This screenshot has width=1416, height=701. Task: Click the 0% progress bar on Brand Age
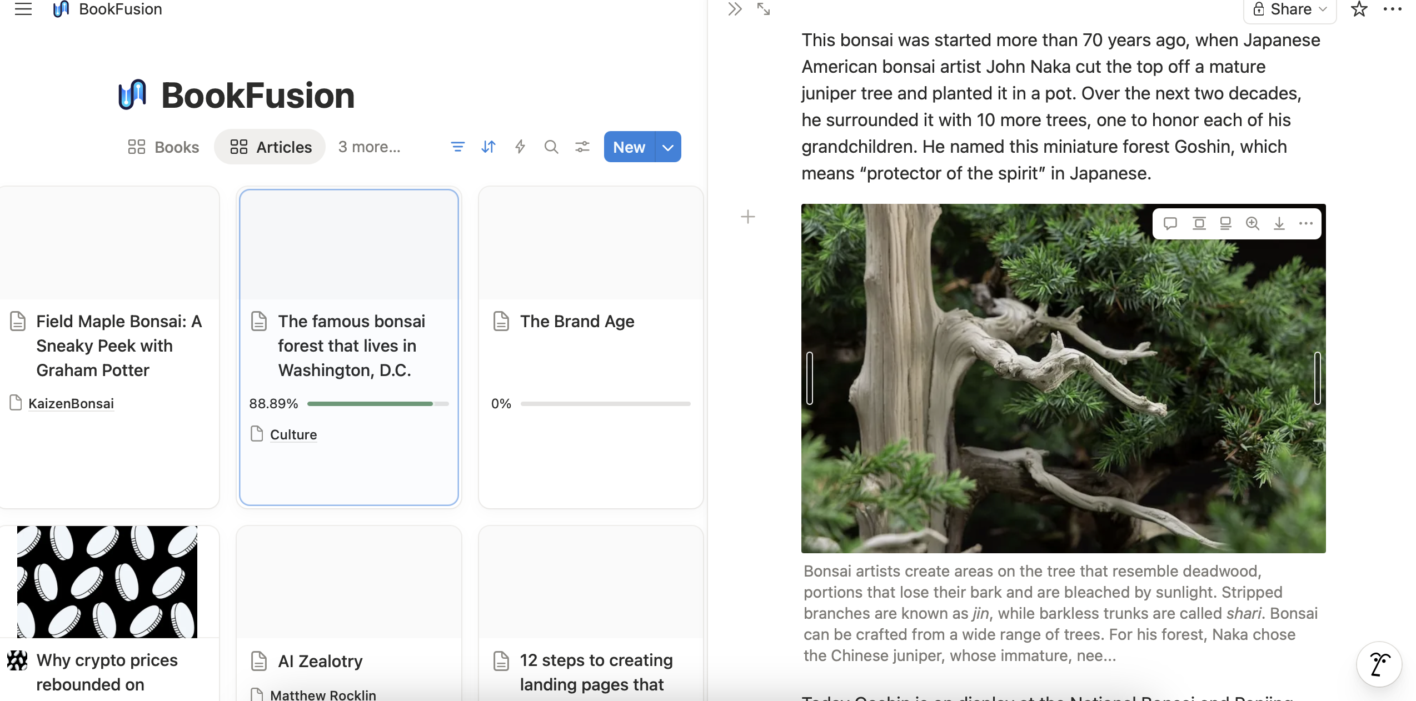coord(606,404)
